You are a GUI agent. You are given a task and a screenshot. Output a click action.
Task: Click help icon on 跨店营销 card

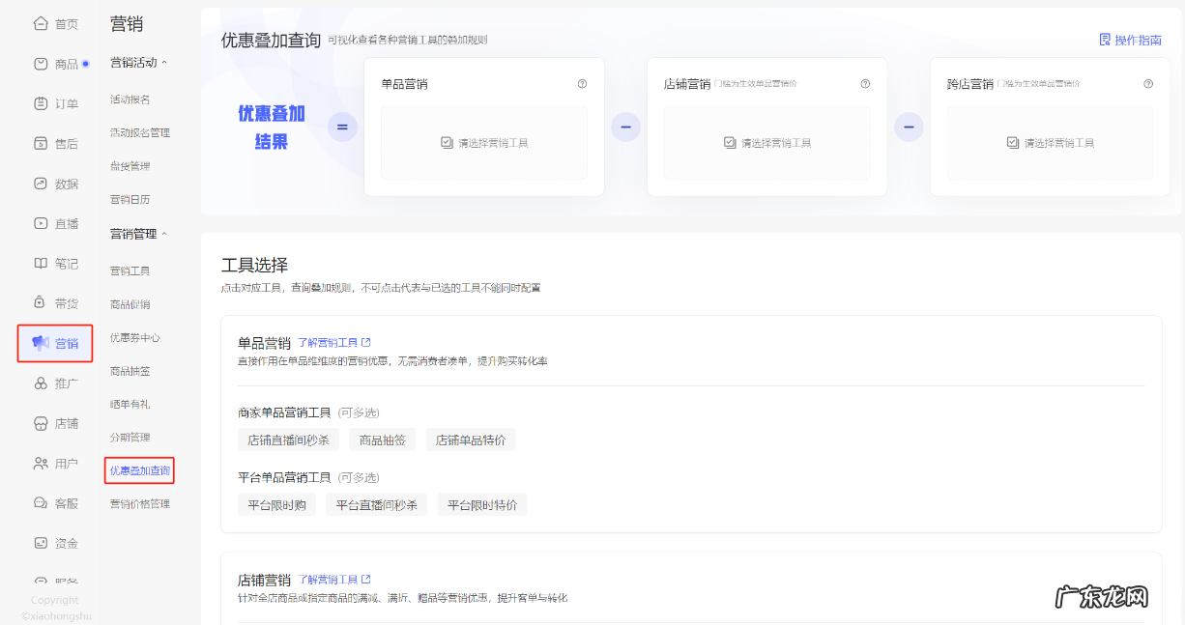(x=1148, y=84)
